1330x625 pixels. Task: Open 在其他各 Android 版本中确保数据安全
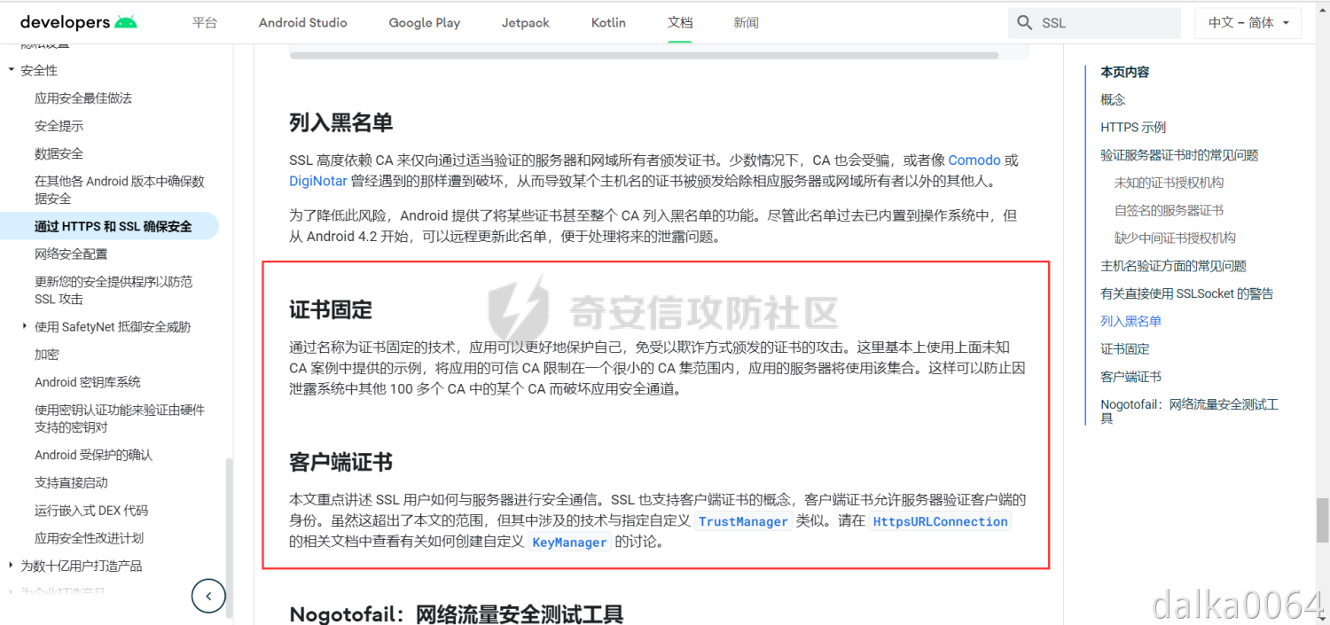[x=120, y=190]
